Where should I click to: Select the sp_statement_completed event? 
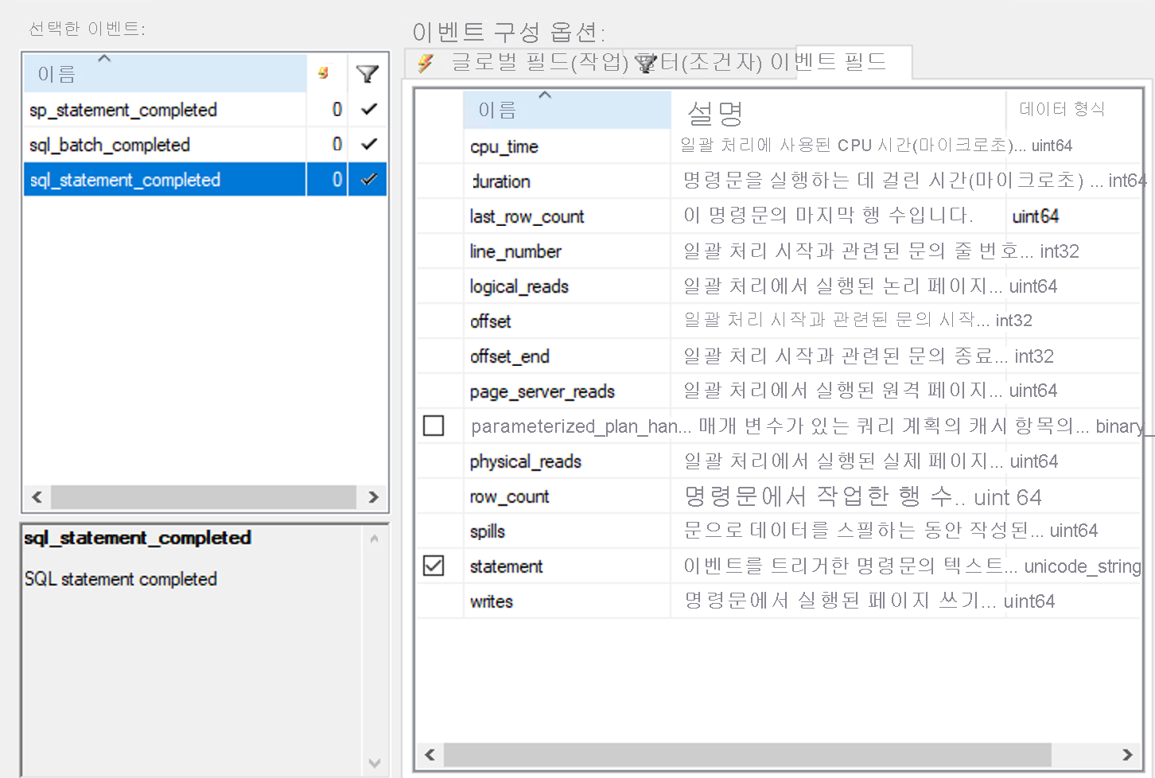(123, 110)
